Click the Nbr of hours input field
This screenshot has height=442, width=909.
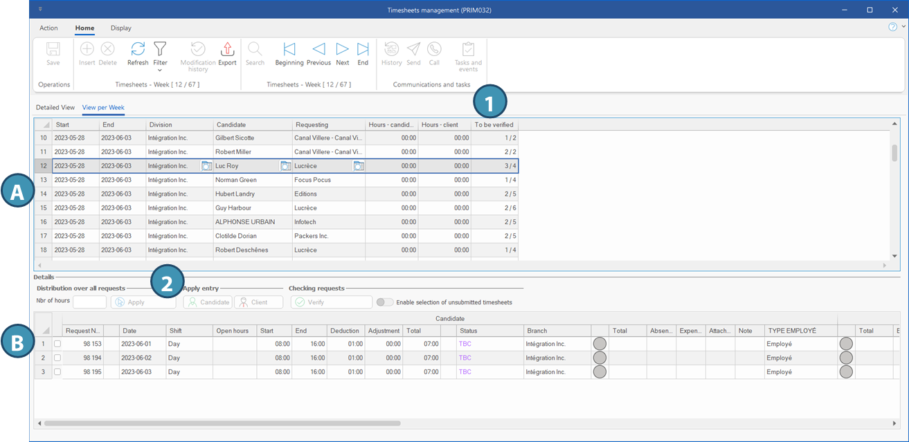(89, 302)
